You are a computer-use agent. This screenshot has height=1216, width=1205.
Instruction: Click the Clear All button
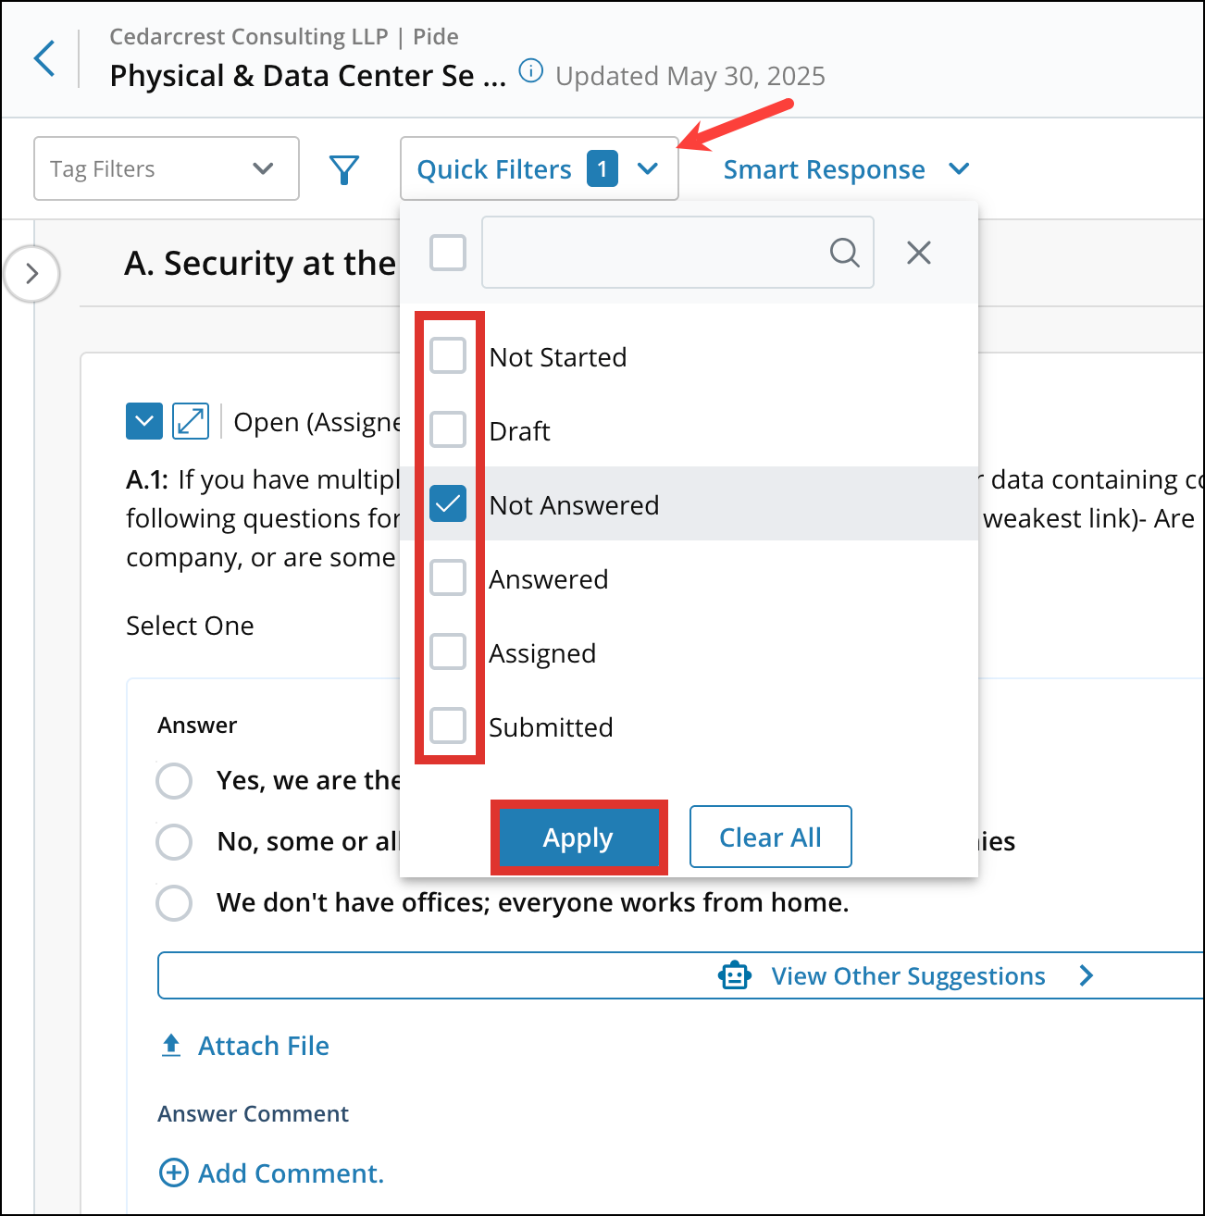(x=770, y=837)
